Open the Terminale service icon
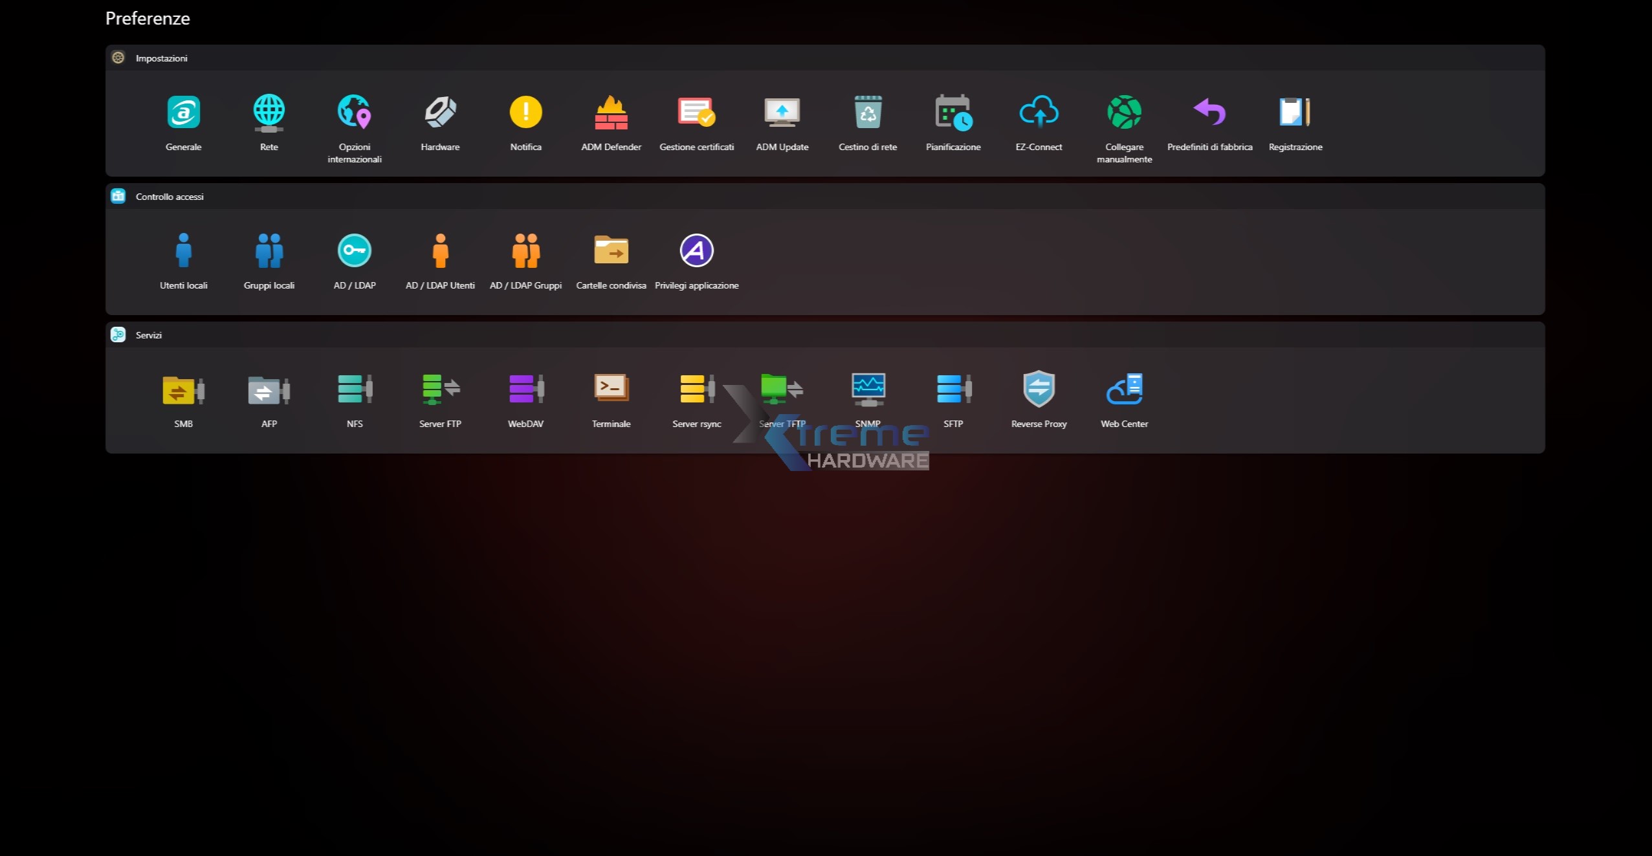Image resolution: width=1652 pixels, height=856 pixels. tap(611, 390)
